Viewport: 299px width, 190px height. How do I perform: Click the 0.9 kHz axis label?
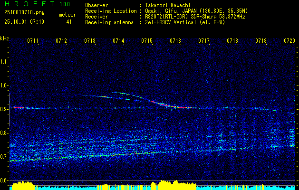click(4, 109)
